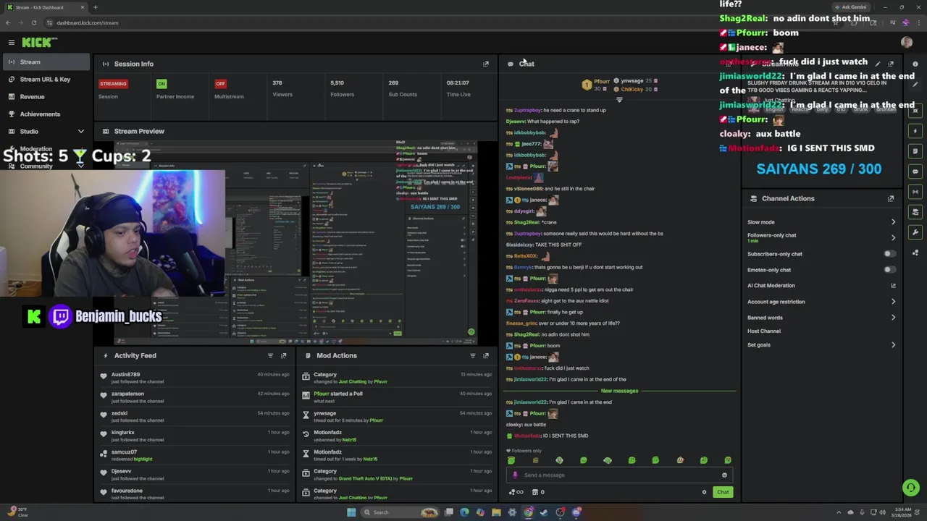This screenshot has width=927, height=521.
Task: Open chat settings gear beside Chat button
Action: point(704,492)
